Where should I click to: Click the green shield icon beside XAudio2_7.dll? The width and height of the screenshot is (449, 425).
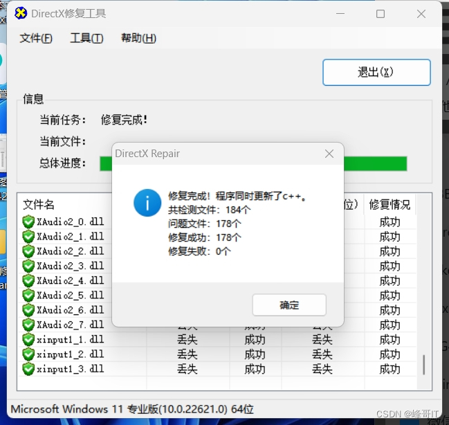tap(28, 325)
